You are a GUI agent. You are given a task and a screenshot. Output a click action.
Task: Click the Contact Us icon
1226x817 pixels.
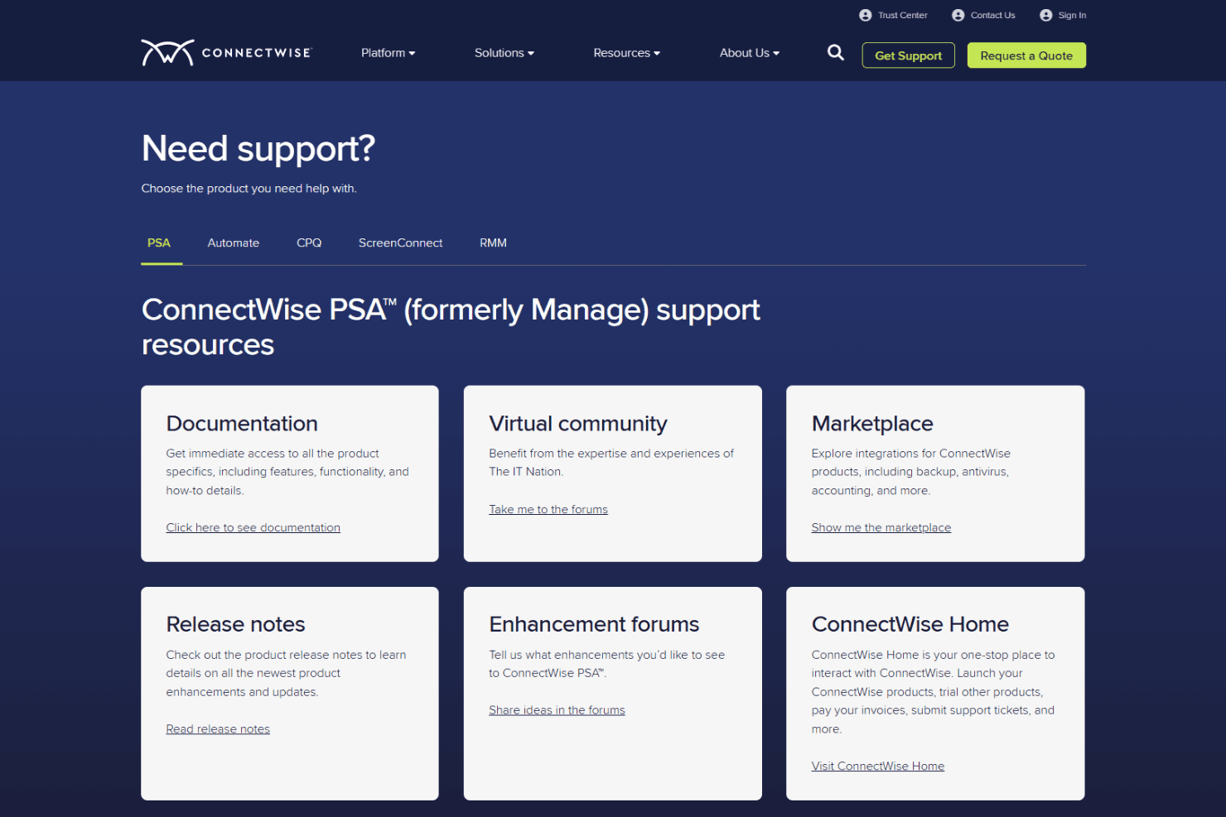[x=958, y=15]
